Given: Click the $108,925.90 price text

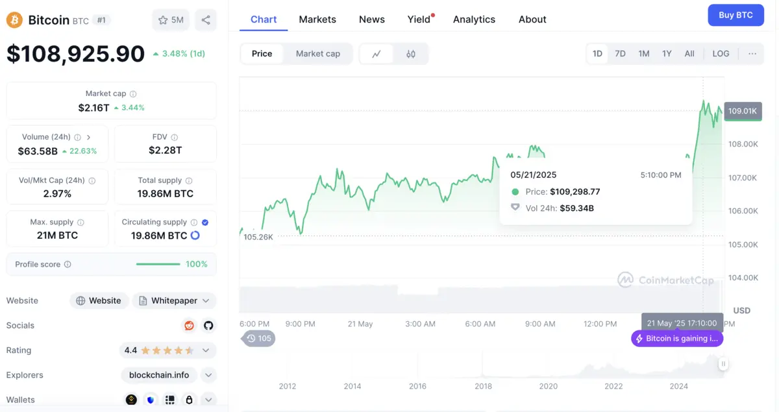Looking at the screenshot, I should [x=76, y=53].
